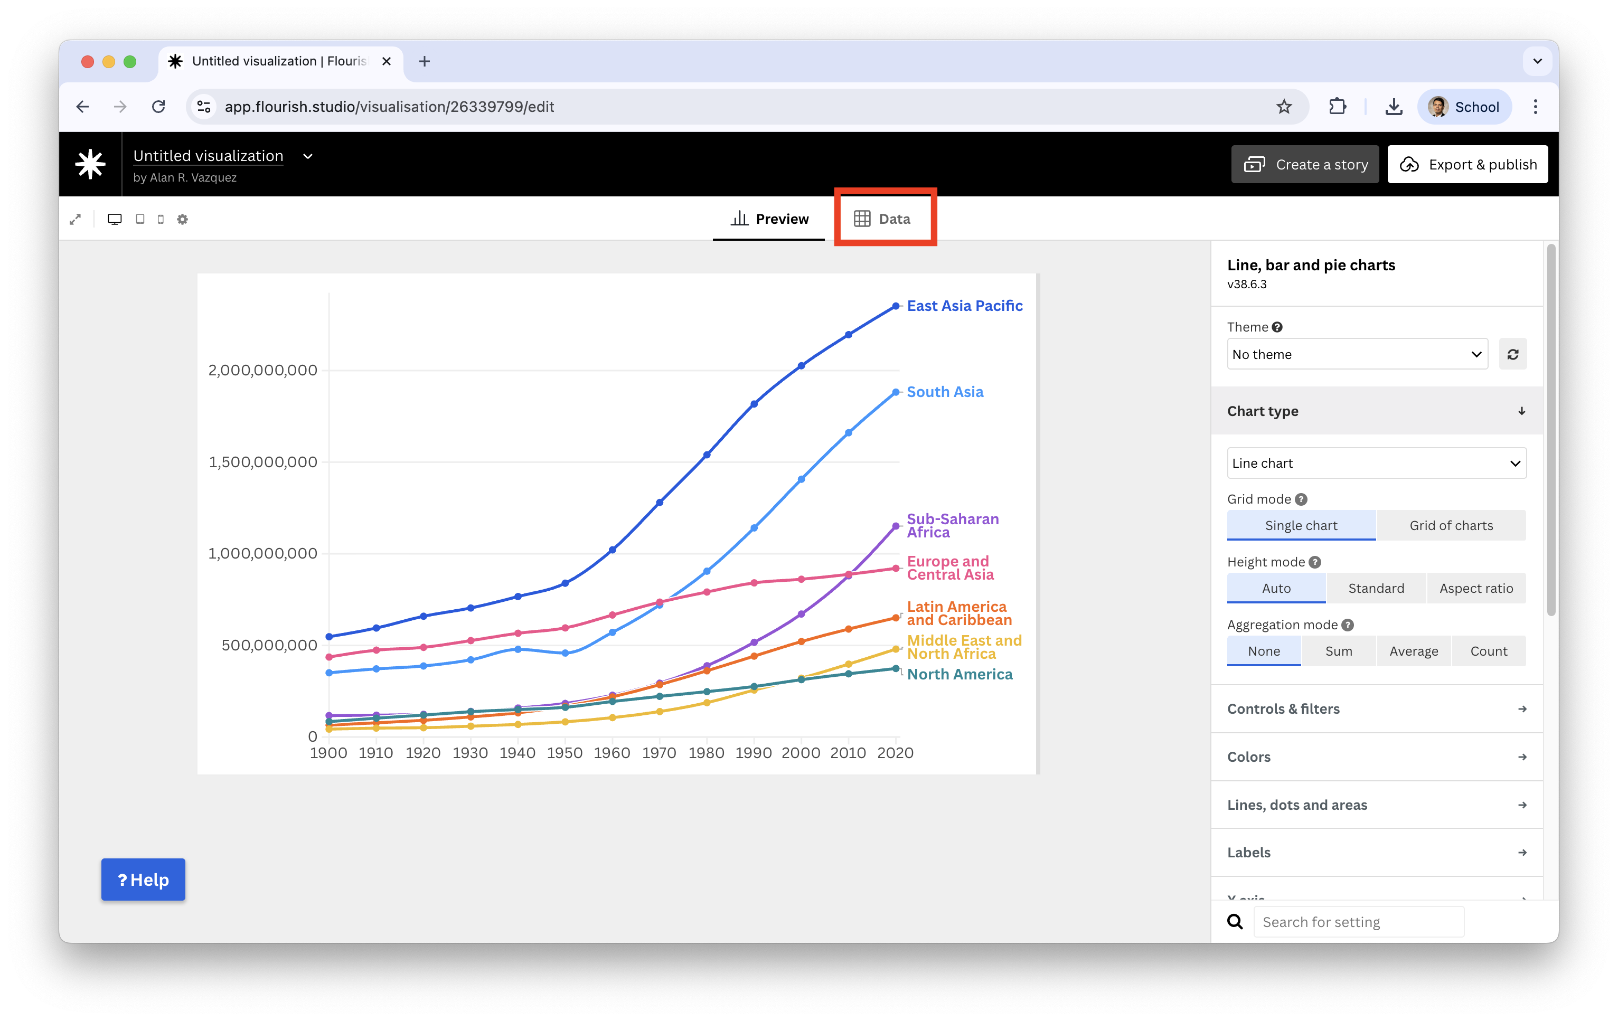
Task: Switch to desktop preview mode icon
Action: [115, 219]
